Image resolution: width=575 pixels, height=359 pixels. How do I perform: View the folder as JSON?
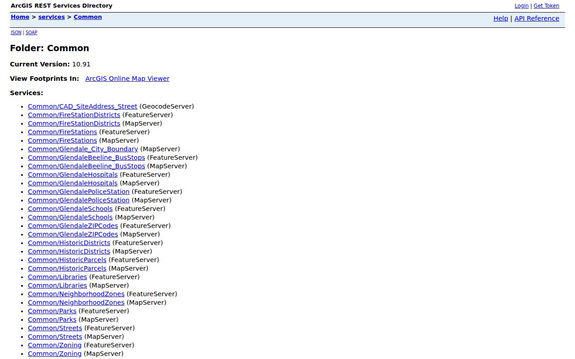click(x=16, y=32)
